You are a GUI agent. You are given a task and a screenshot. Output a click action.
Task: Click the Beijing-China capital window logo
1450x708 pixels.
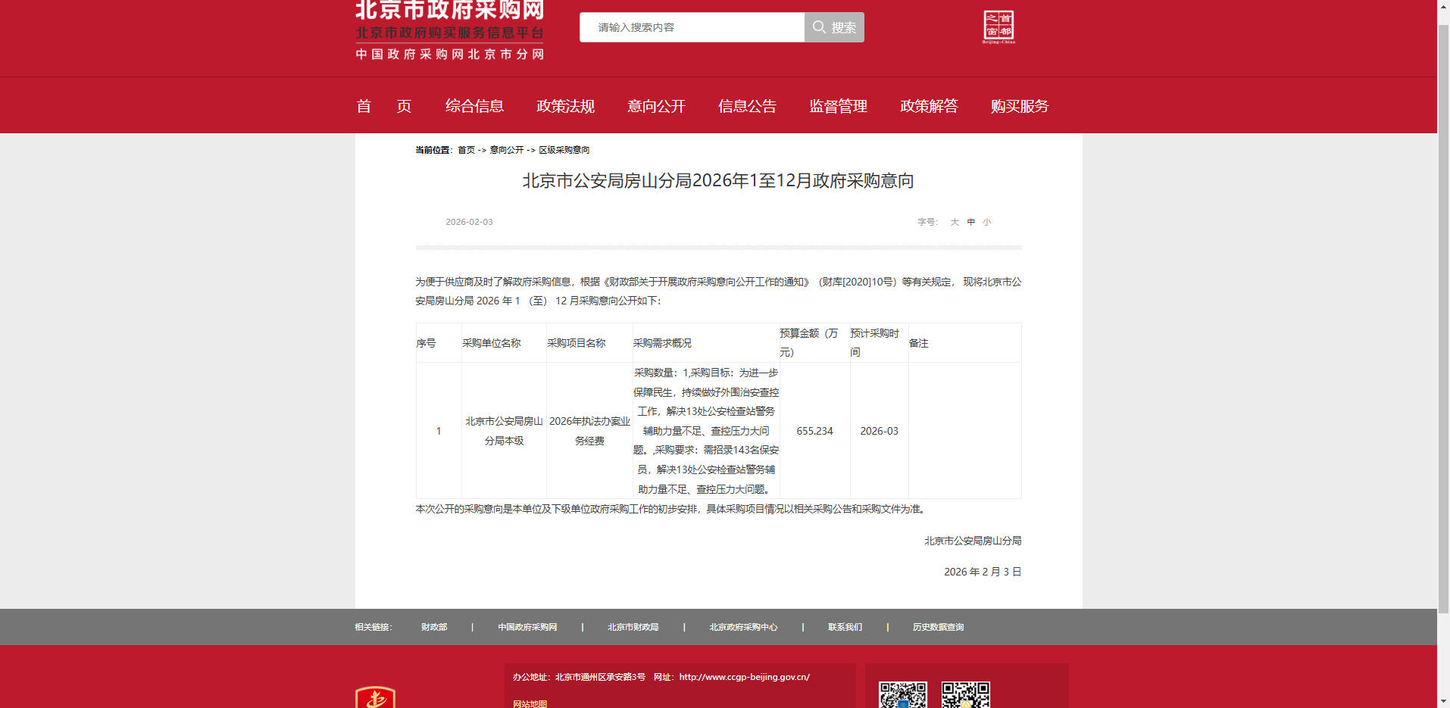click(x=998, y=27)
